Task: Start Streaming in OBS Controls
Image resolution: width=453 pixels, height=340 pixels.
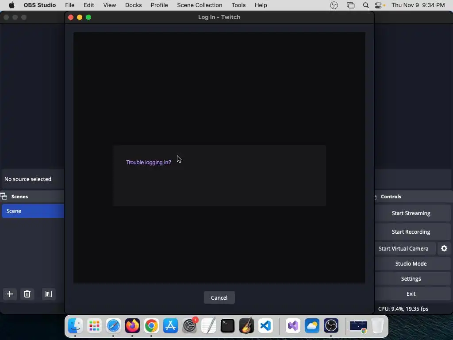Action: 411,213
